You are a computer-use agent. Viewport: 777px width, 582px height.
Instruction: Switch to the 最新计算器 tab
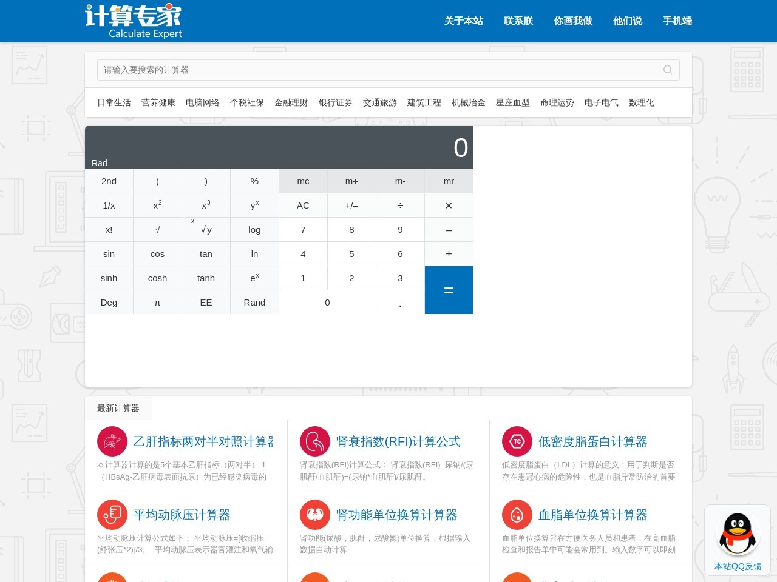tap(118, 408)
